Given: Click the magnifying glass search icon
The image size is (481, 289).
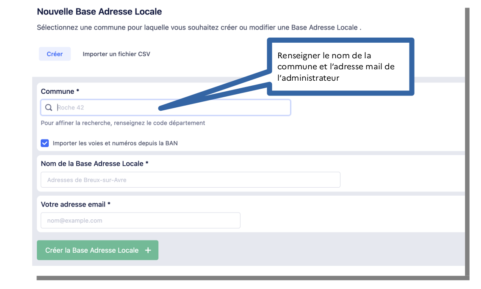Looking at the screenshot, I should 49,108.
